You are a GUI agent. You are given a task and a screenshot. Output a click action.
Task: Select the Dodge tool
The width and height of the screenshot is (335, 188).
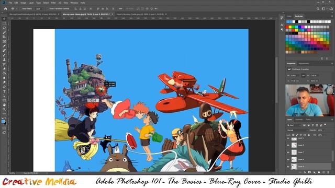coord(4,83)
